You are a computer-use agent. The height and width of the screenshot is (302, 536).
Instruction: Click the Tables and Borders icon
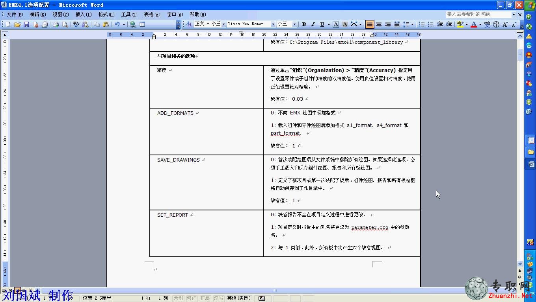[142, 24]
